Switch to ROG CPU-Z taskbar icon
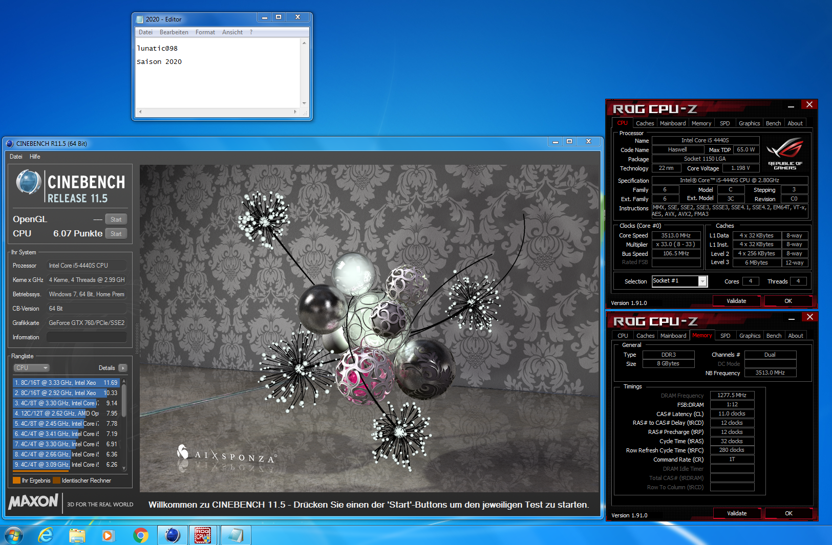 pos(203,535)
